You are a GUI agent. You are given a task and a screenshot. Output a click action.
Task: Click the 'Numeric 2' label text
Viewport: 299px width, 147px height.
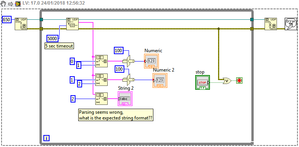click(x=164, y=70)
